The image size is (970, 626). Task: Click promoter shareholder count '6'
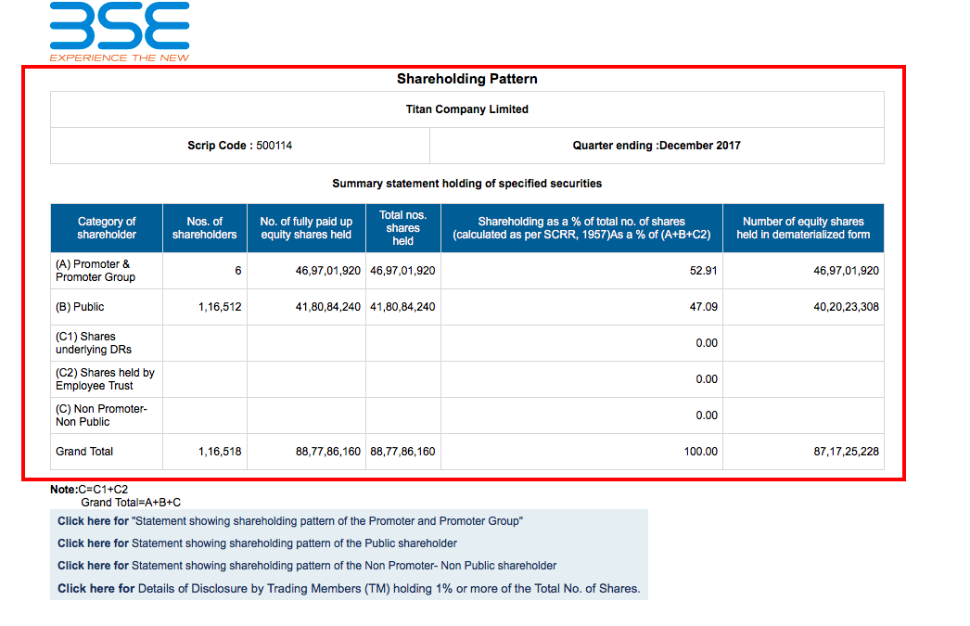click(238, 270)
